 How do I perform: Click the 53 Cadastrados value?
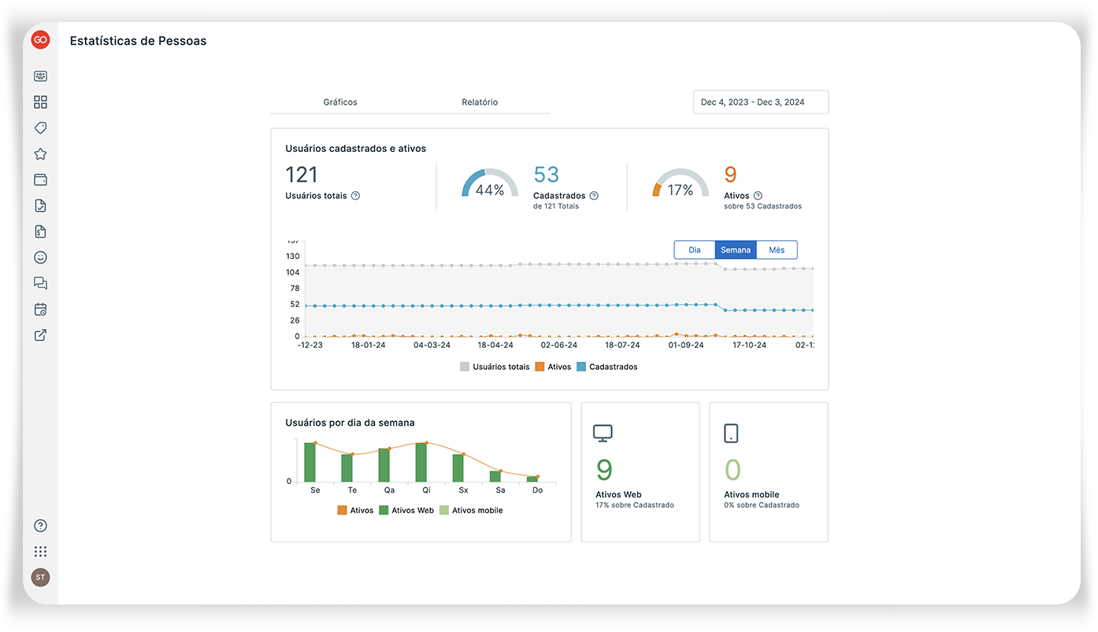[x=547, y=175]
